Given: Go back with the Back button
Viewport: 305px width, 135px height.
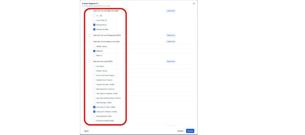Looking at the screenshot, I should 86,131.
